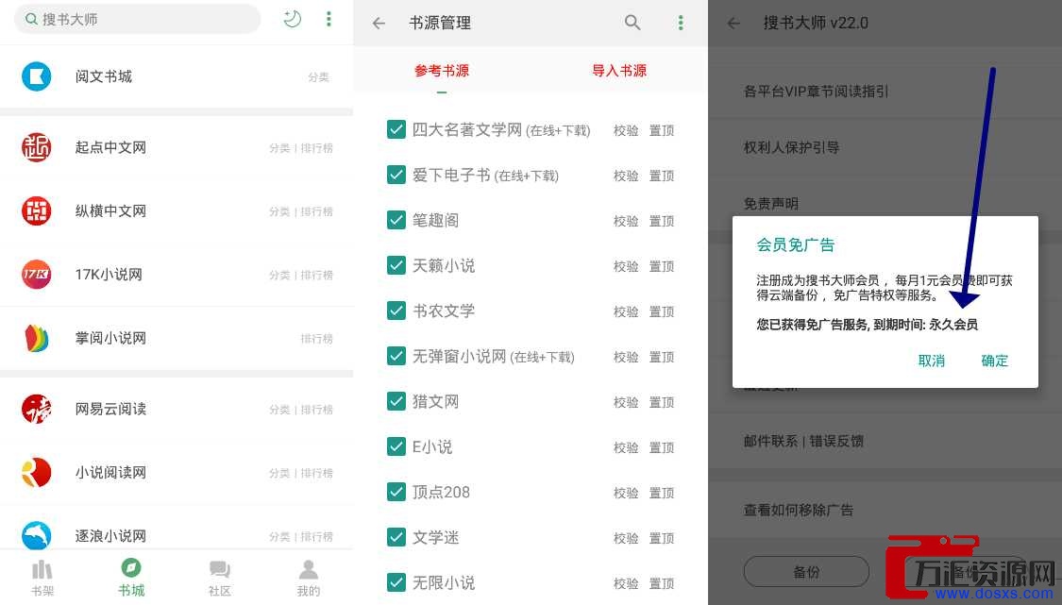Go back from 搜书大师 v22.0 screen

(733, 23)
